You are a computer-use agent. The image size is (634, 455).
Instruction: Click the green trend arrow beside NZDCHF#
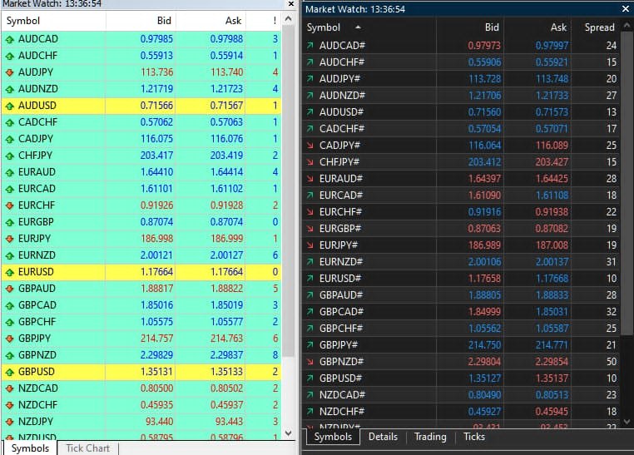[310, 412]
